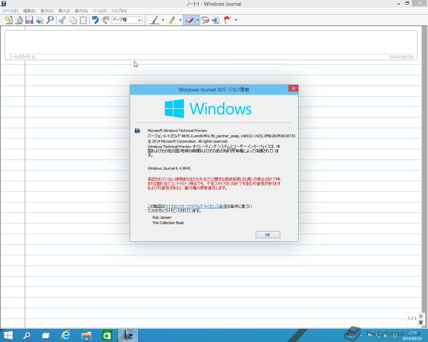Click the Windows Journal 6.4.9845 version text
Screen dimensions: 428x342
169,168
